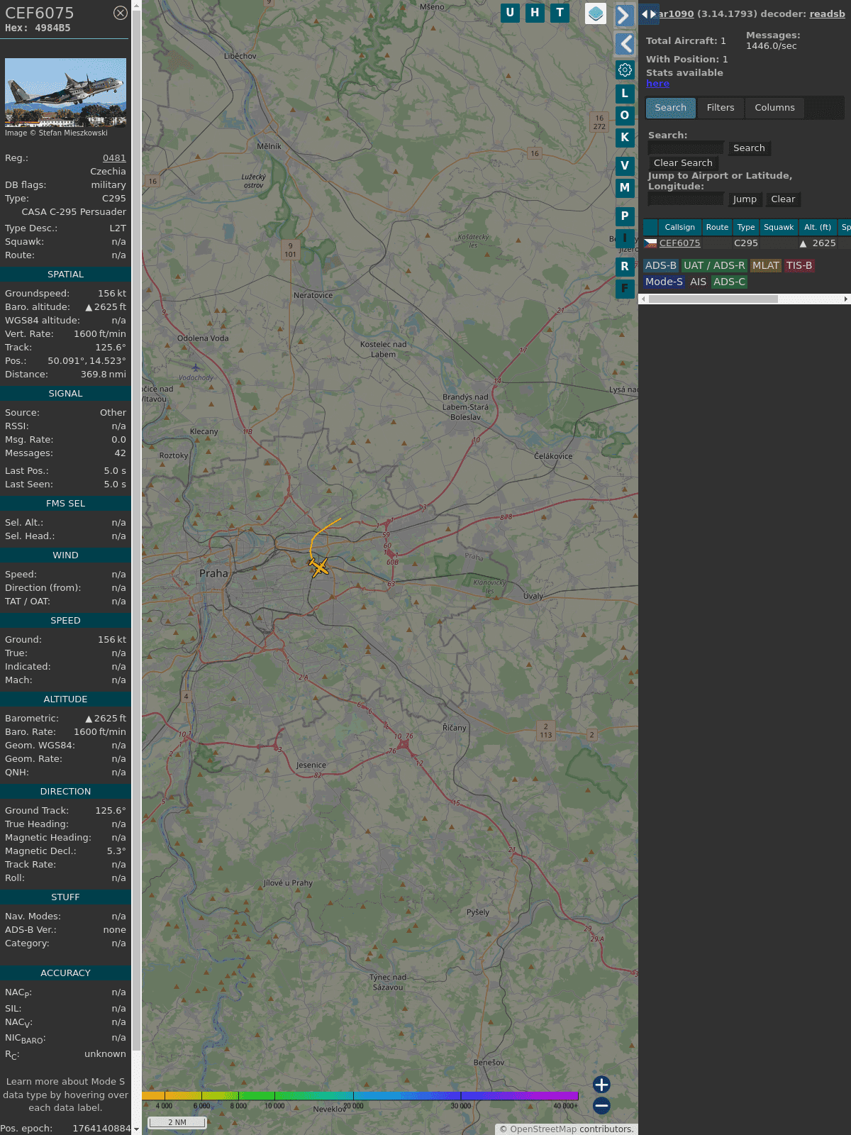Click the Baro. altitude 2625 ft value
Viewport: 851px width, 1135px height.
106,307
